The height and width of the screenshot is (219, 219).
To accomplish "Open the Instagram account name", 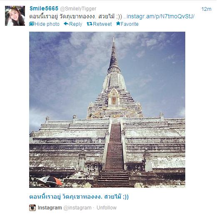I will [x=50, y=208].
